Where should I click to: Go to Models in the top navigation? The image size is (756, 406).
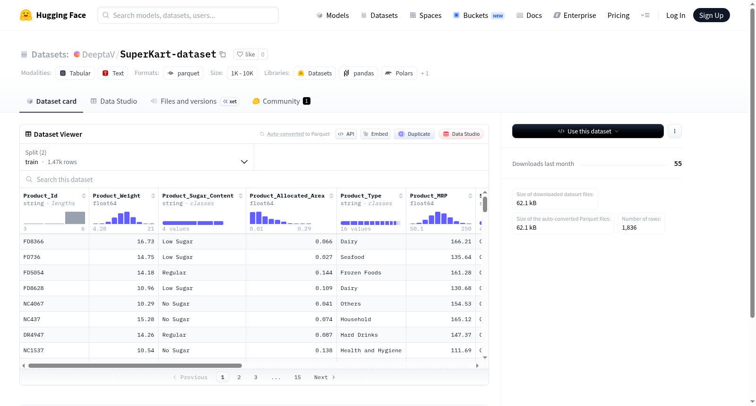coord(333,15)
